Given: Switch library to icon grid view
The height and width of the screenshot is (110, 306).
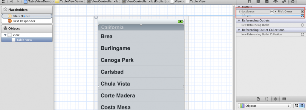Looking at the screenshot, I should pyautogui.click(x=296, y=106).
